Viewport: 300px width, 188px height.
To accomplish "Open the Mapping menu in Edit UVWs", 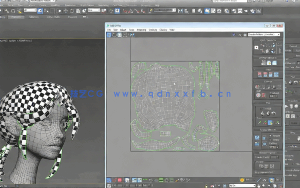I will click(141, 30).
